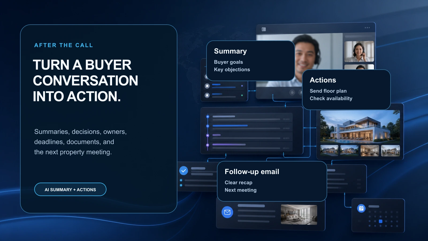This screenshot has width=428, height=241.
Task: Select the first timeline marker dot
Action: click(208, 117)
